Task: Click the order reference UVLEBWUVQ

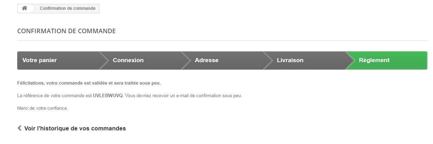Action: coord(108,95)
